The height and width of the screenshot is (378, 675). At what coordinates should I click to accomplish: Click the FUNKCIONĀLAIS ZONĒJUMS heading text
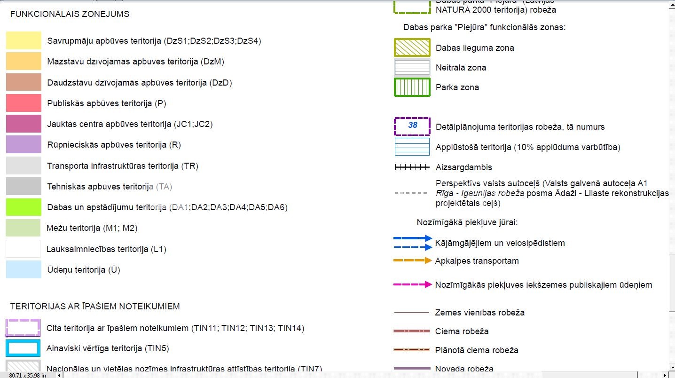coord(70,14)
